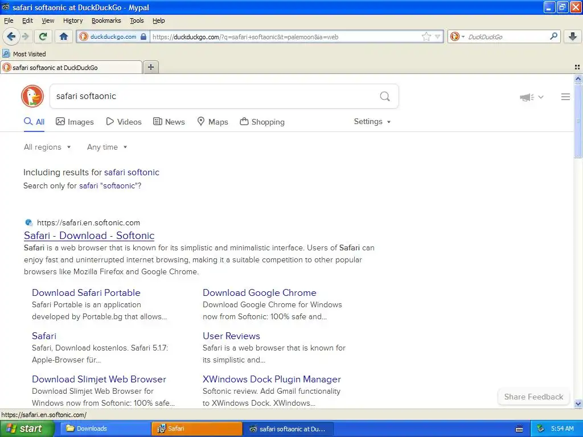Screen dimensions: 583x437
Task: Open the File menu
Action: tap(8, 20)
